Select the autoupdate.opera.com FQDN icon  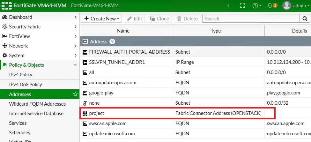click(85, 83)
